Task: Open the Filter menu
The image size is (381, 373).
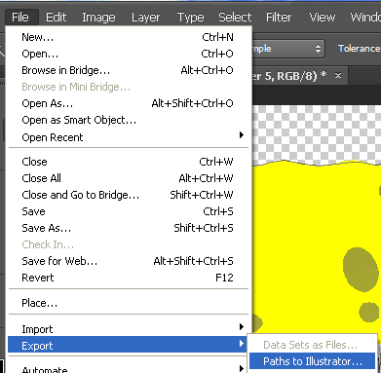Action: (x=279, y=17)
